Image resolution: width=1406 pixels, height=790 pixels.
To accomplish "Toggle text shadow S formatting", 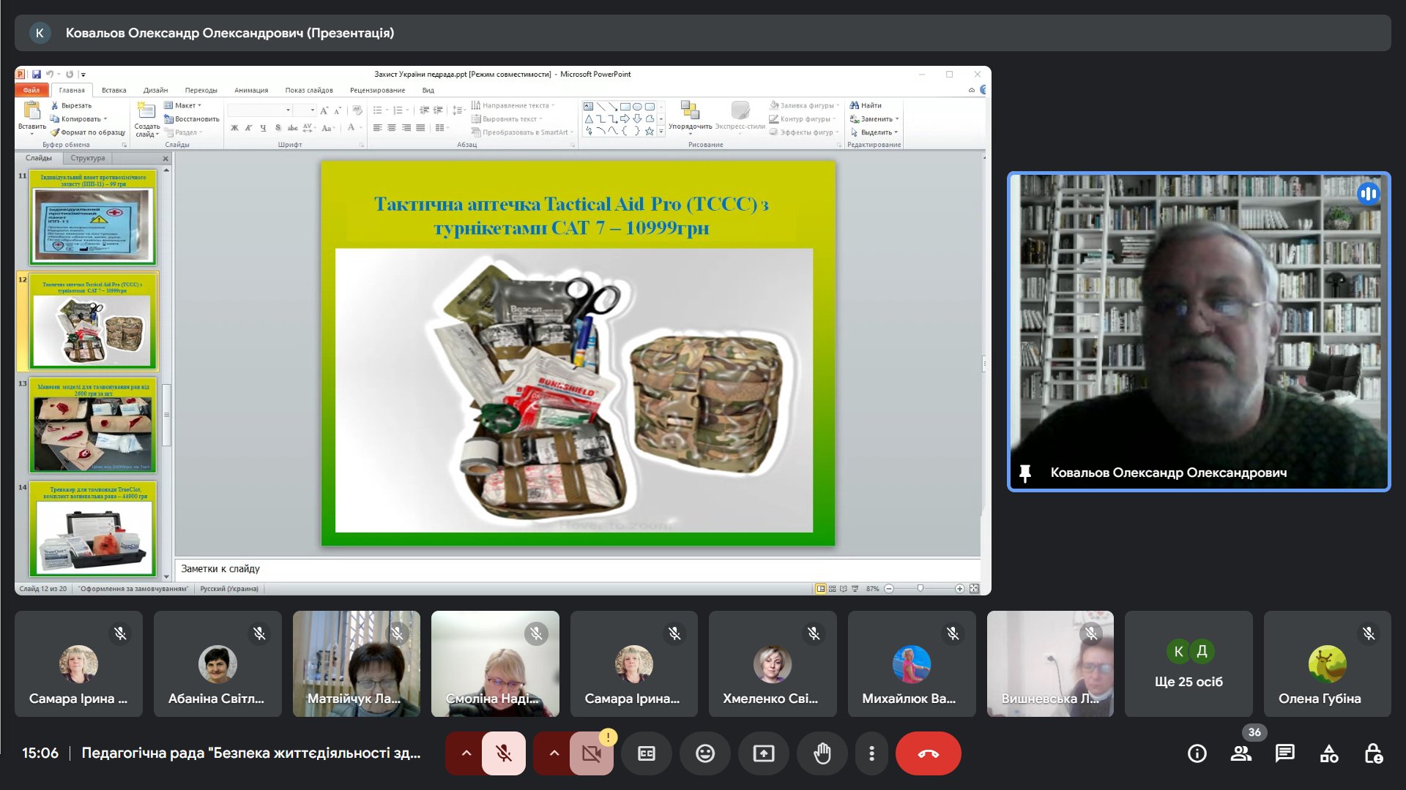I will click(x=278, y=128).
